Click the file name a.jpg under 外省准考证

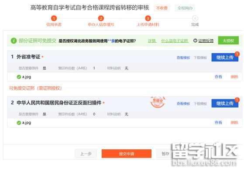tap(27, 77)
